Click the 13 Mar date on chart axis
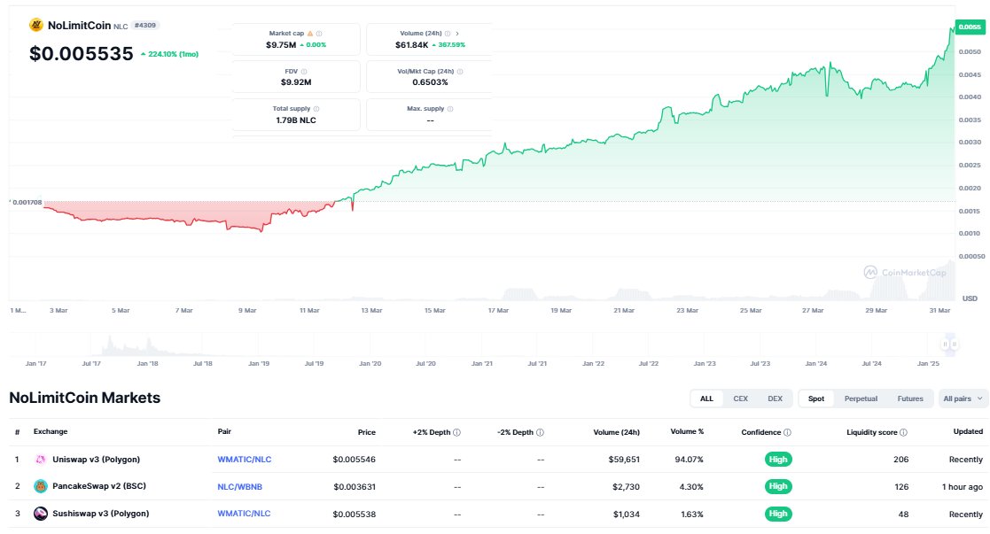This screenshot has width=990, height=534. (371, 311)
